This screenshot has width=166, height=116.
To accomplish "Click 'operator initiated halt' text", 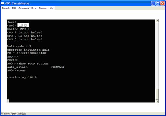I will click(28, 50).
